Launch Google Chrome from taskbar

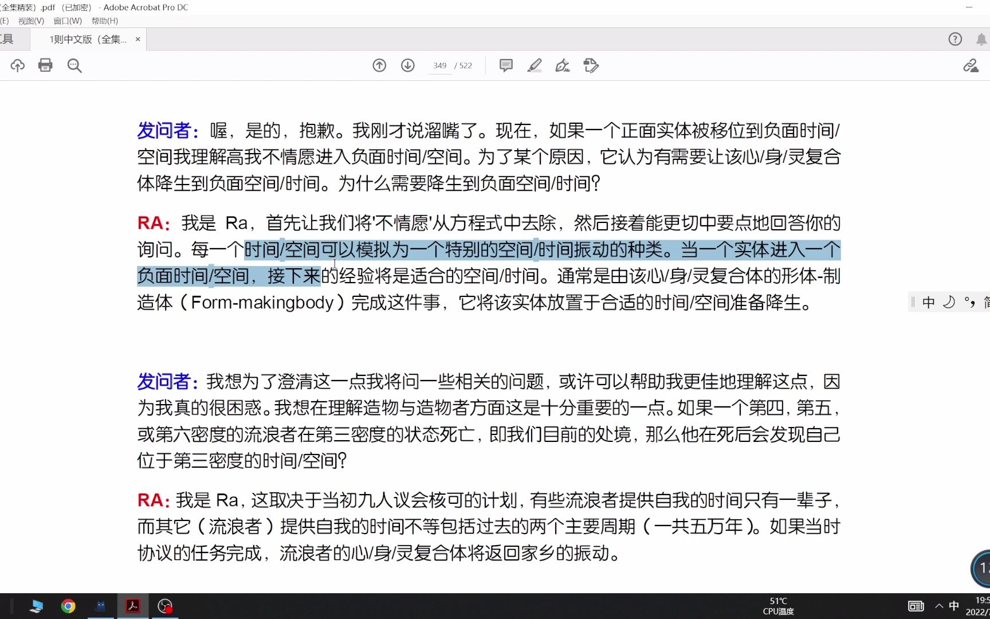[68, 606]
